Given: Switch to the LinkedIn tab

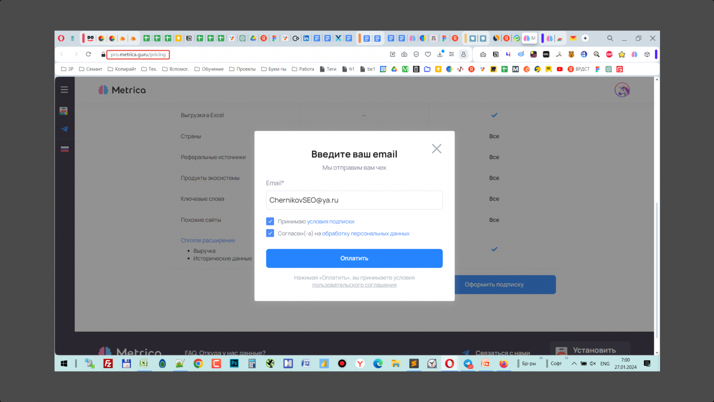Looking at the screenshot, I should tap(306, 38).
